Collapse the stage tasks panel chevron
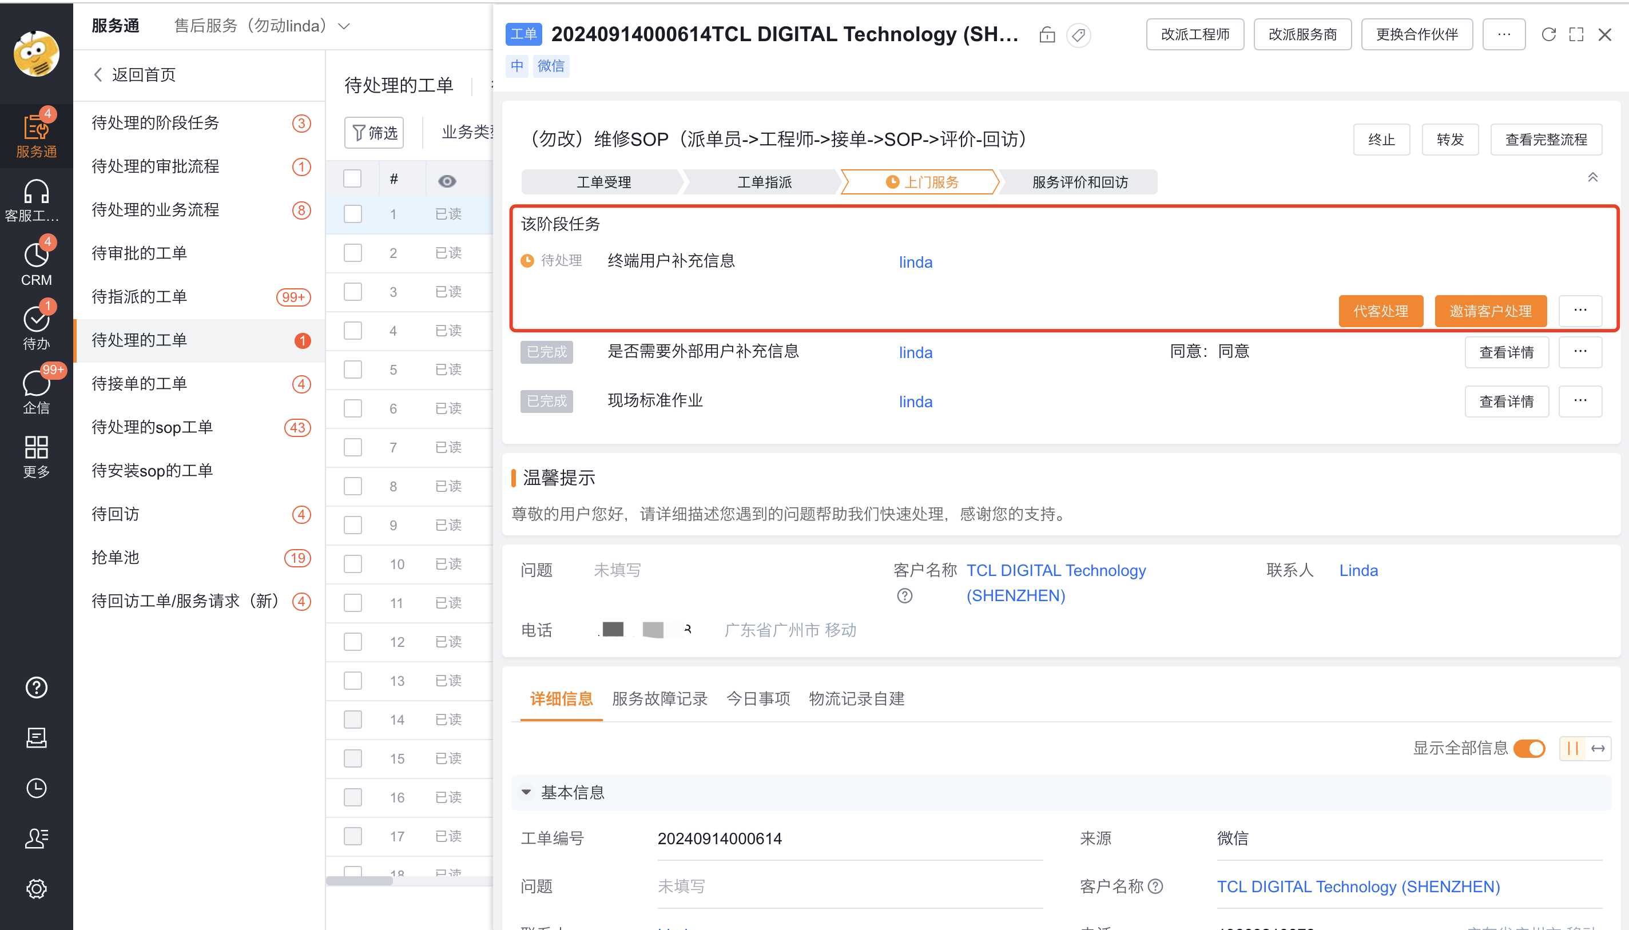This screenshot has height=930, width=1629. (x=1592, y=177)
